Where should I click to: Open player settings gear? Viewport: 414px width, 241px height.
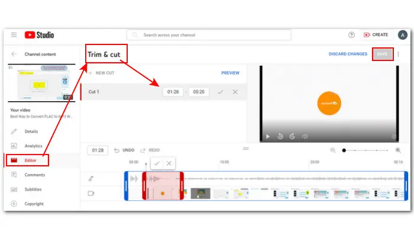[394, 137]
